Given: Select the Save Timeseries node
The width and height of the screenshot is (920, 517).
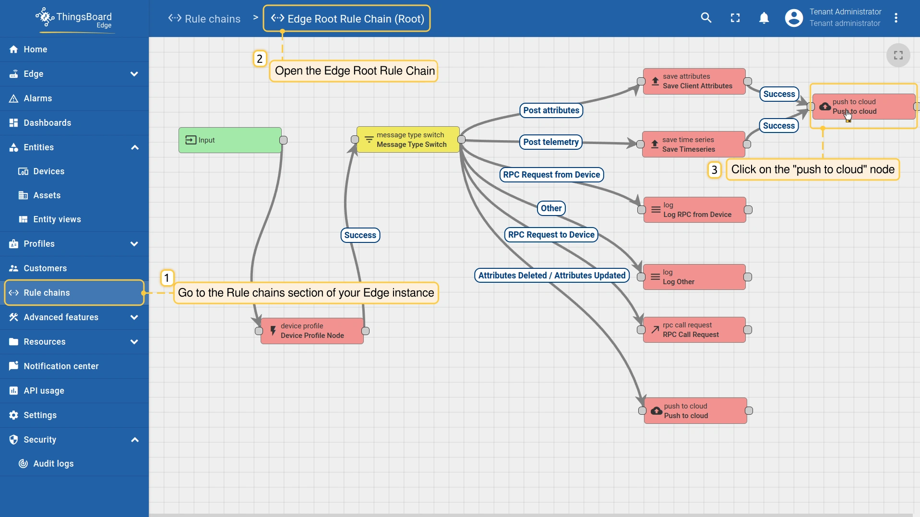Looking at the screenshot, I should tap(693, 144).
